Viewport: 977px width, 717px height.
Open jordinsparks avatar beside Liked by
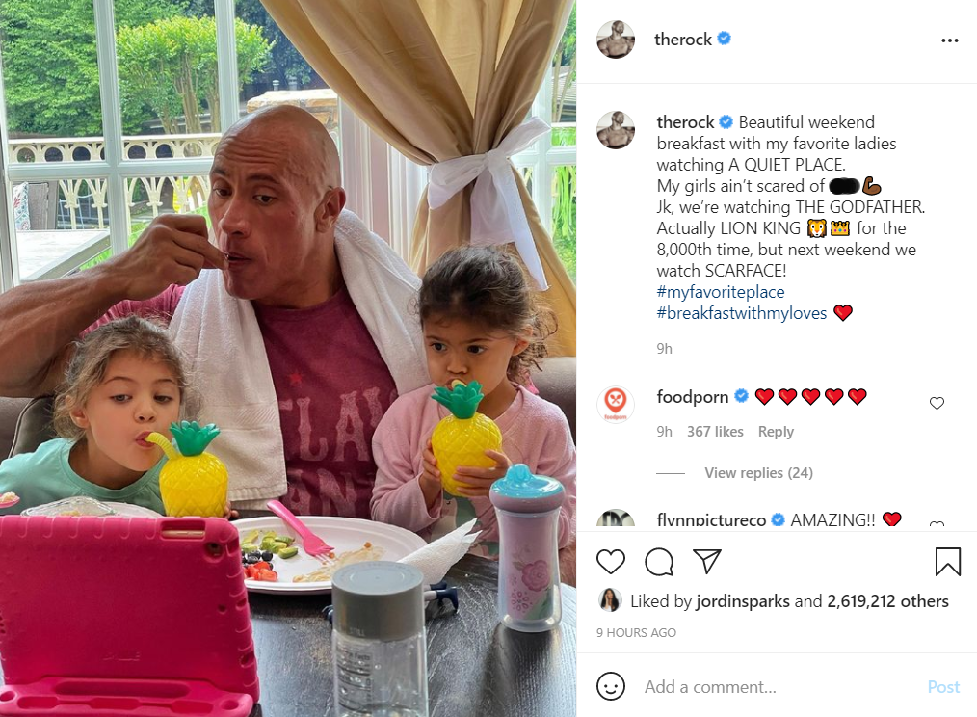pos(609,599)
